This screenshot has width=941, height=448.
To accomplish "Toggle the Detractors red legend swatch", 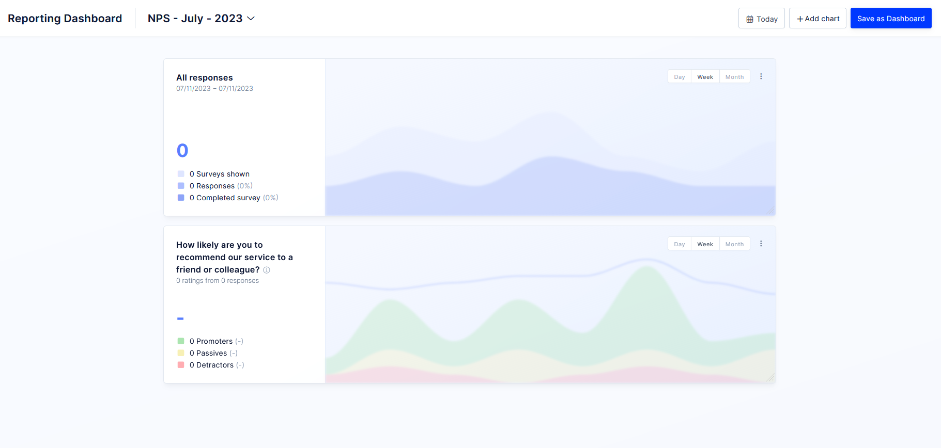I will pyautogui.click(x=181, y=365).
